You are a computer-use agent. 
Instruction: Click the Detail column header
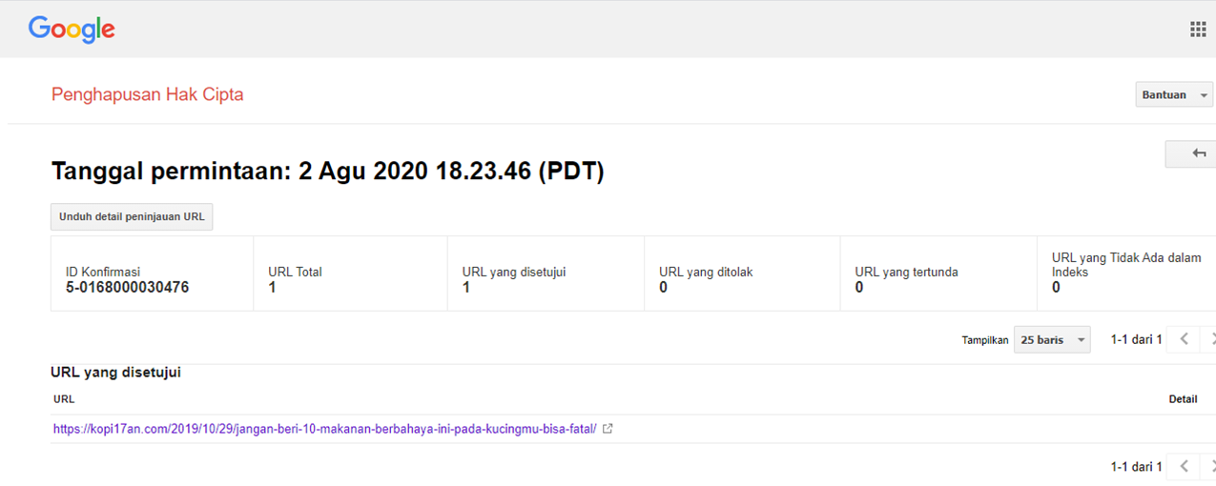pyautogui.click(x=1183, y=399)
